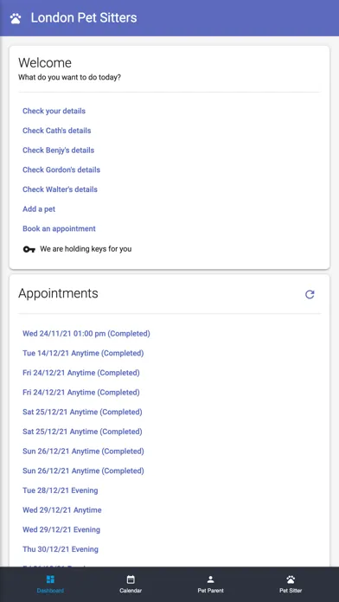The image size is (339, 602).
Task: Refresh the Appointments list
Action: point(310,294)
